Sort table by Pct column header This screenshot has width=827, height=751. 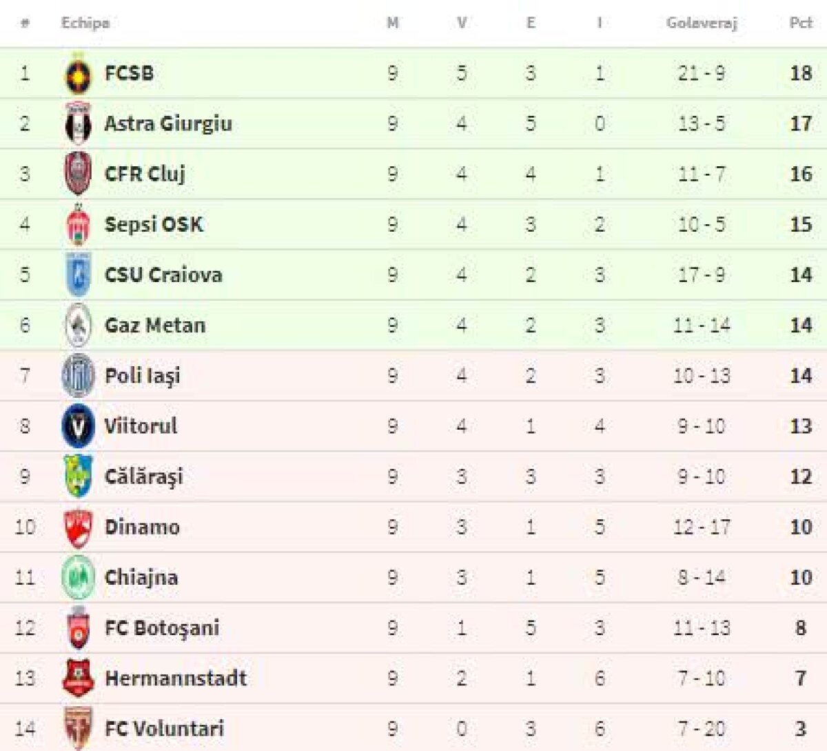pos(800,23)
